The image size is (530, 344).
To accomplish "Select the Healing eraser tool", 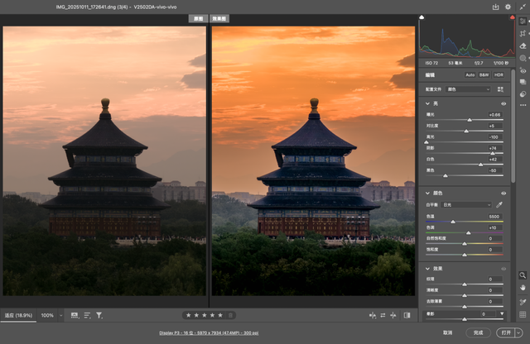I will [523, 45].
